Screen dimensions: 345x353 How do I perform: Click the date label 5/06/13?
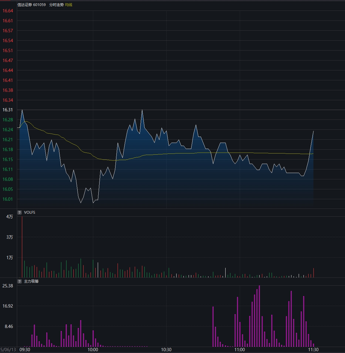8,350
